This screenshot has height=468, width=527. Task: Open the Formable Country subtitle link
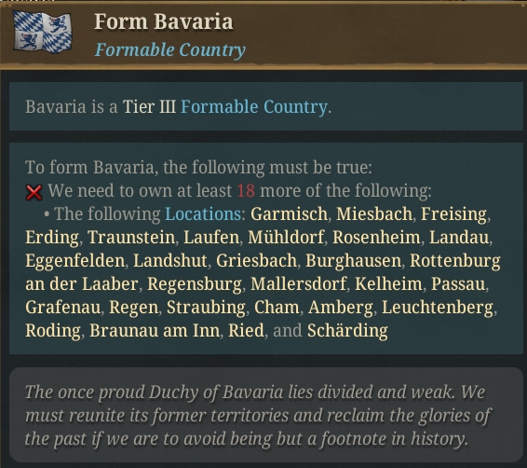point(170,50)
